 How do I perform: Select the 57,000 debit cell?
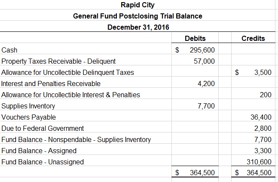pos(204,61)
